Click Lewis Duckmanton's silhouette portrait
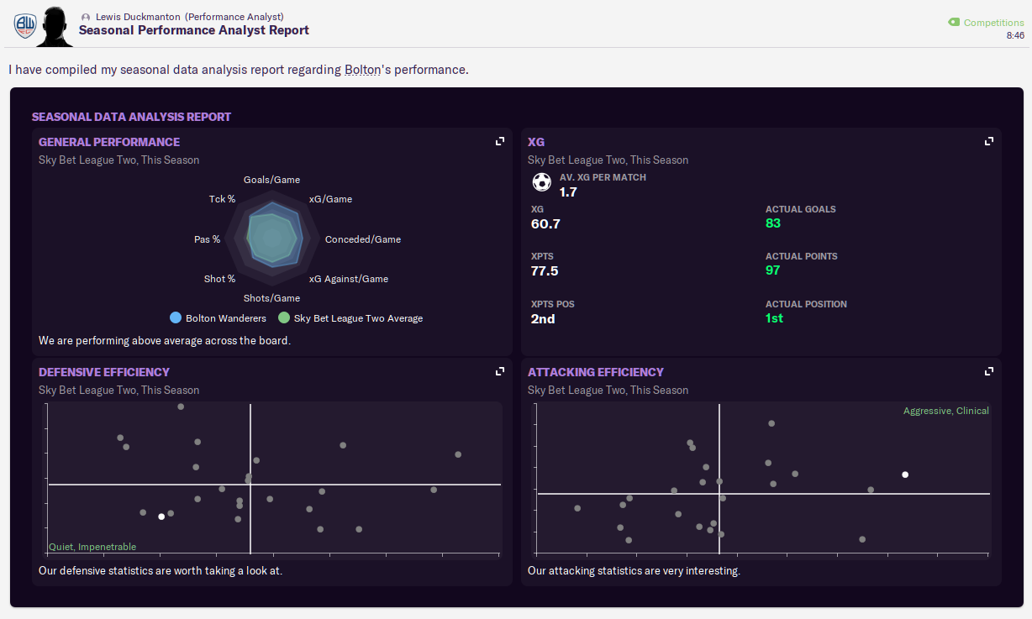 pos(55,26)
